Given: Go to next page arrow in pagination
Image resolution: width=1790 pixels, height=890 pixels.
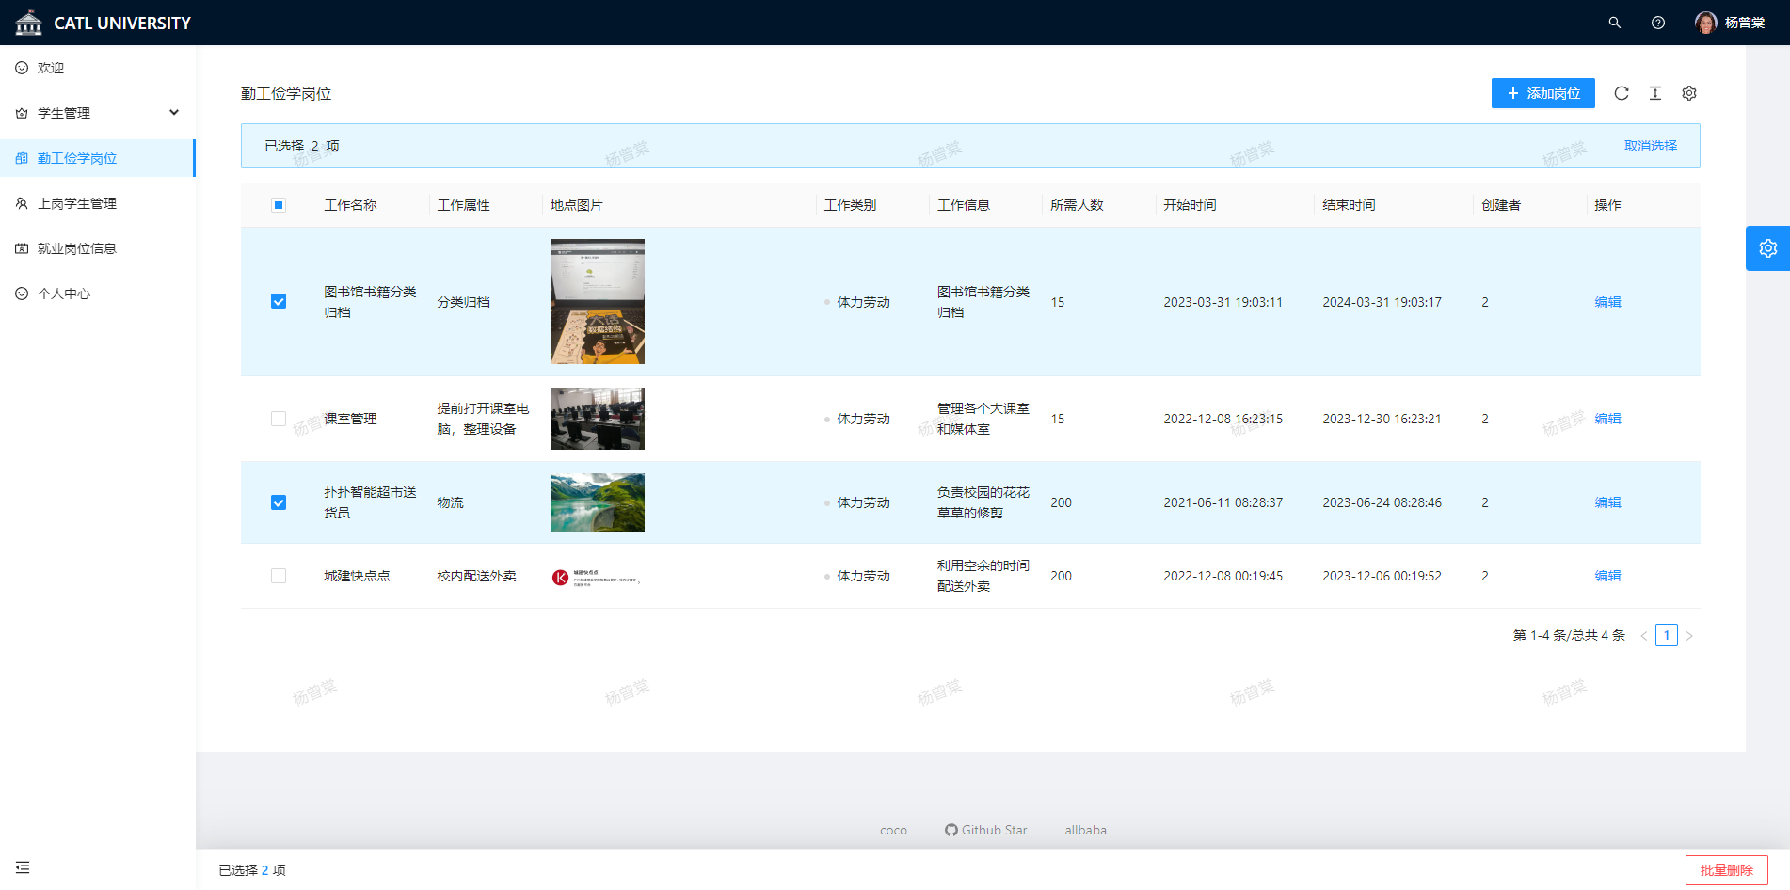Looking at the screenshot, I should [x=1689, y=636].
